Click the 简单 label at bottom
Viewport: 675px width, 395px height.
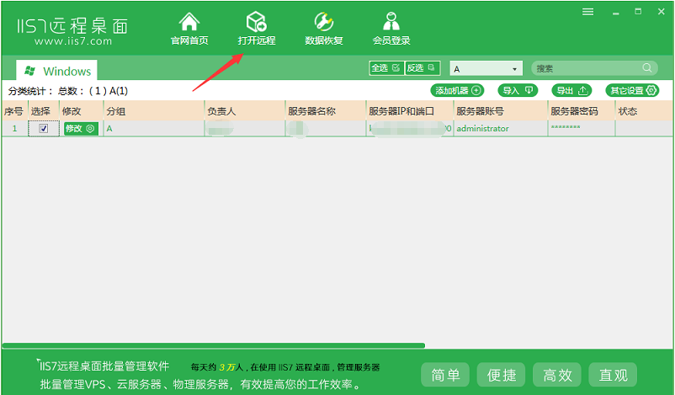pyautogui.click(x=445, y=375)
